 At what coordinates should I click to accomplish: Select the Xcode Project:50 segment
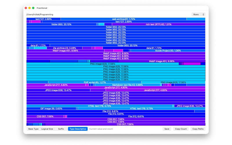(x=168, y=50)
